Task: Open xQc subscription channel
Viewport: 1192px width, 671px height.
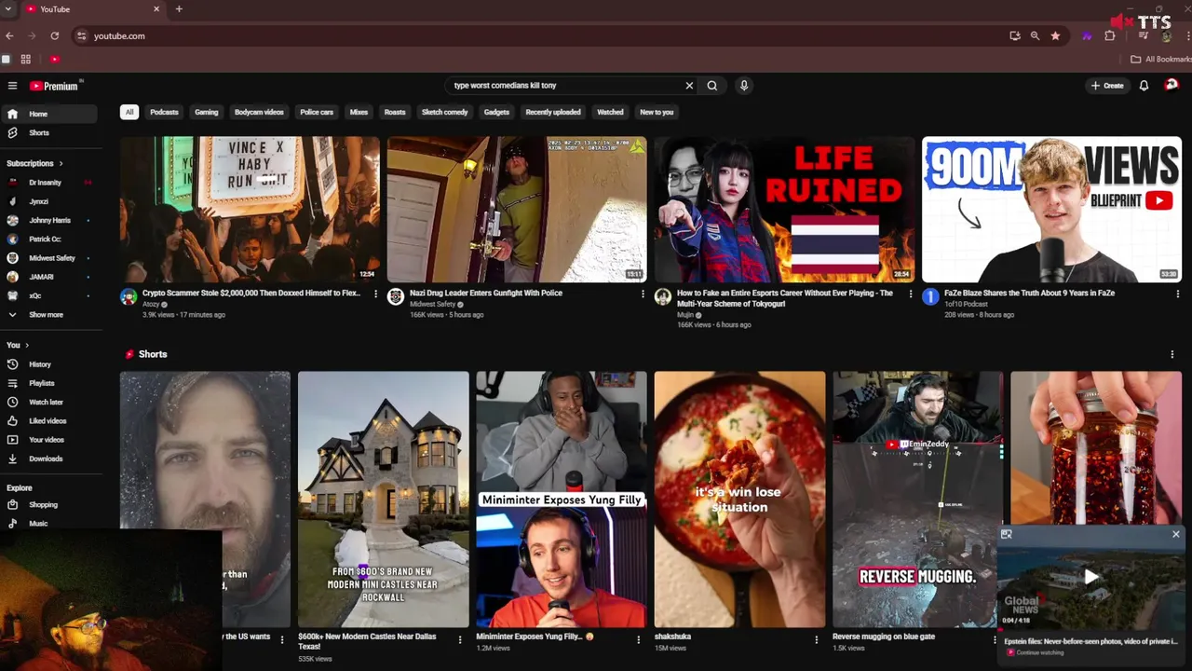Action: coord(48,295)
